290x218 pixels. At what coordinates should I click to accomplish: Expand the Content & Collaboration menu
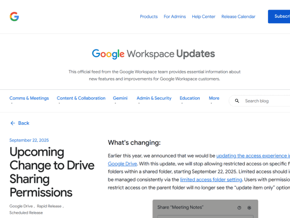tap(81, 98)
